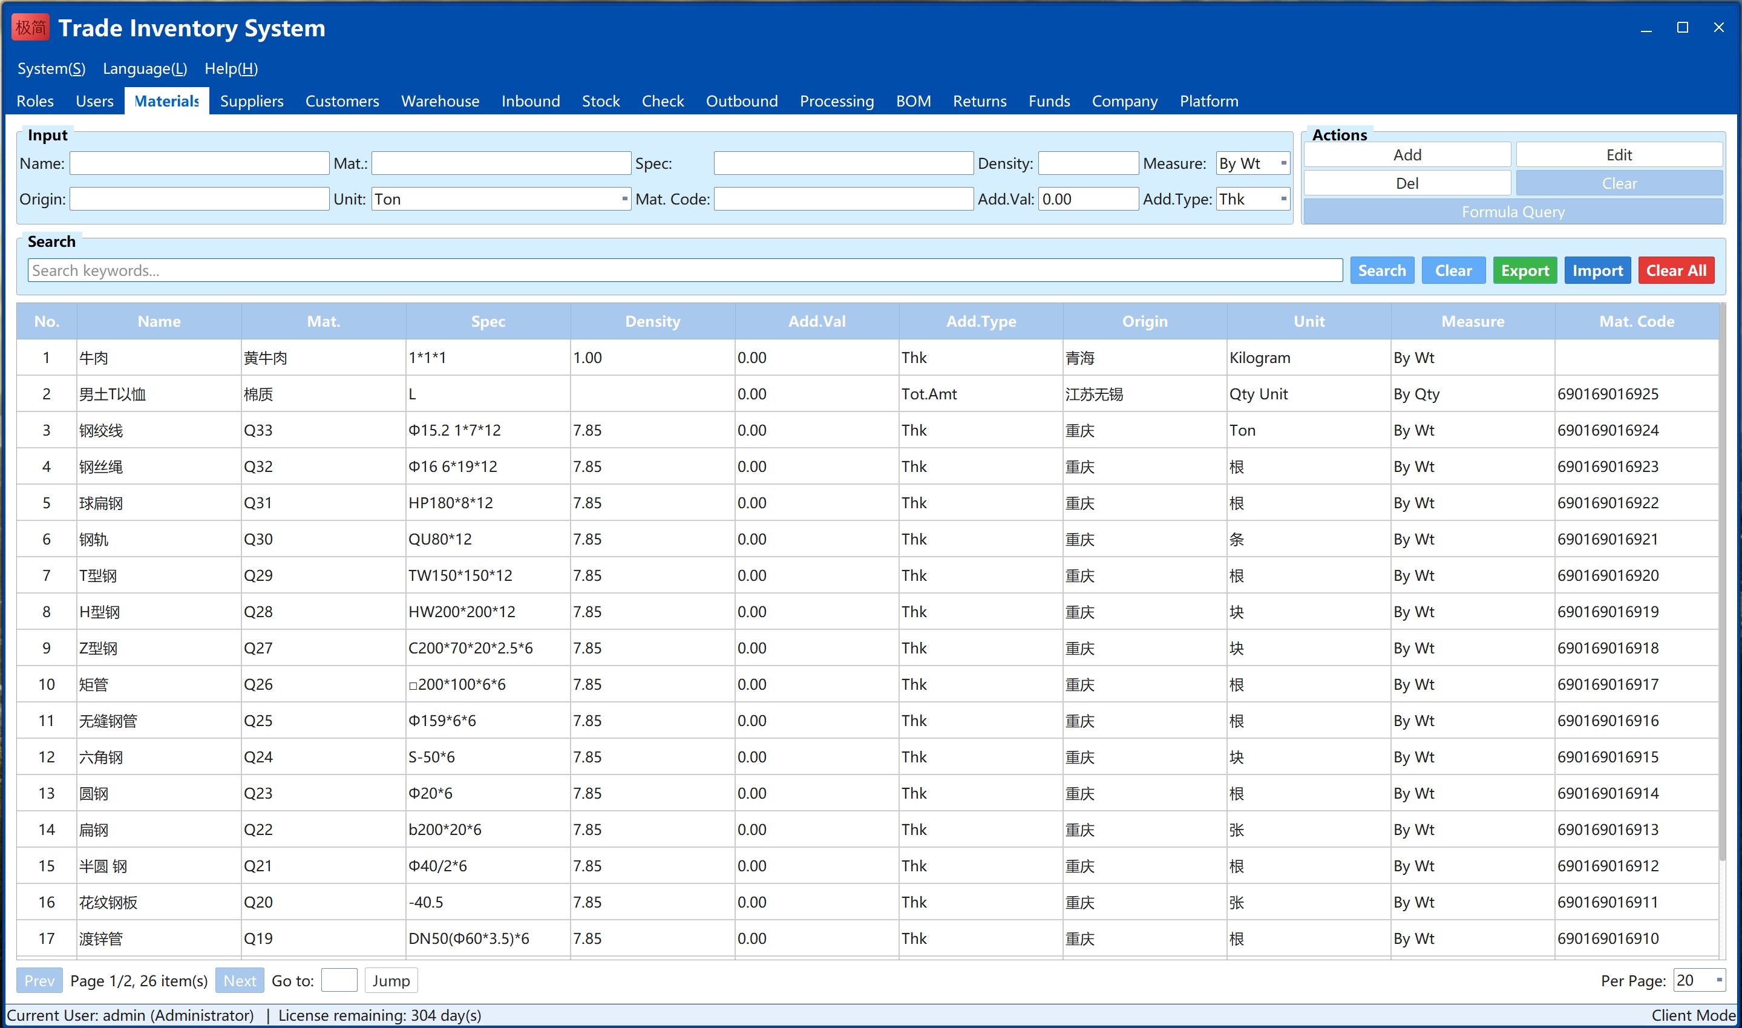Screen dimensions: 1742x1028
Task: Focus the Search keywords field
Action: (x=685, y=270)
